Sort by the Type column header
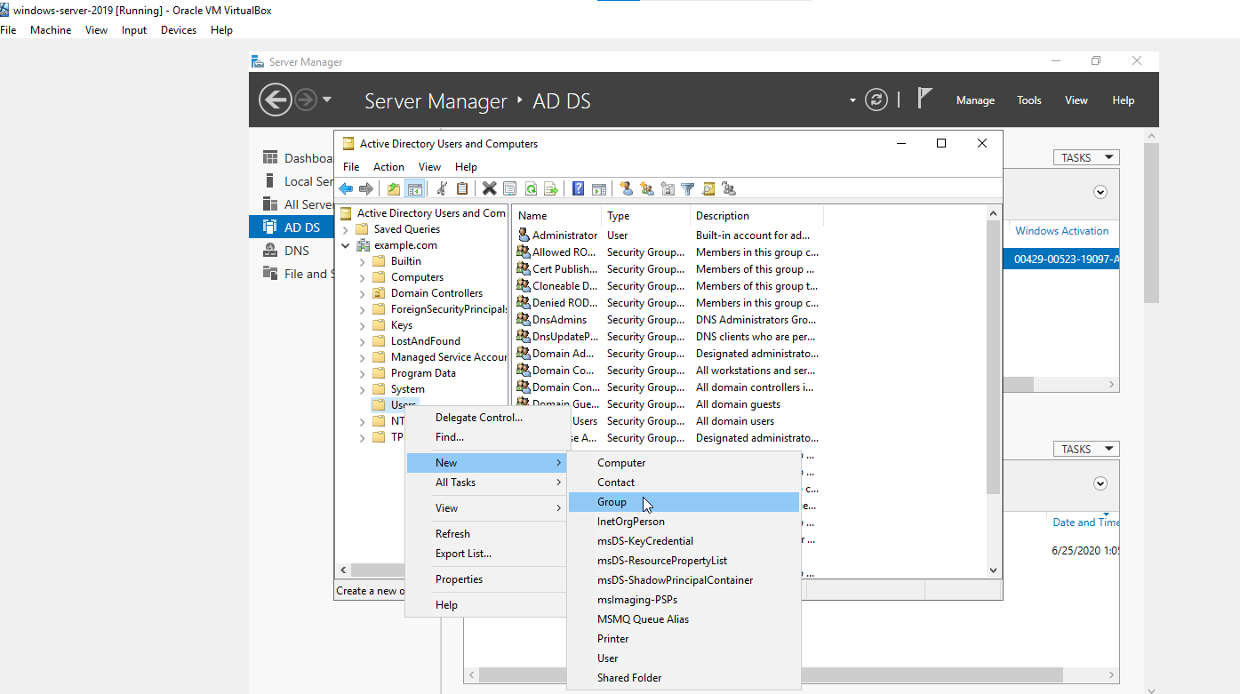 pyautogui.click(x=645, y=216)
